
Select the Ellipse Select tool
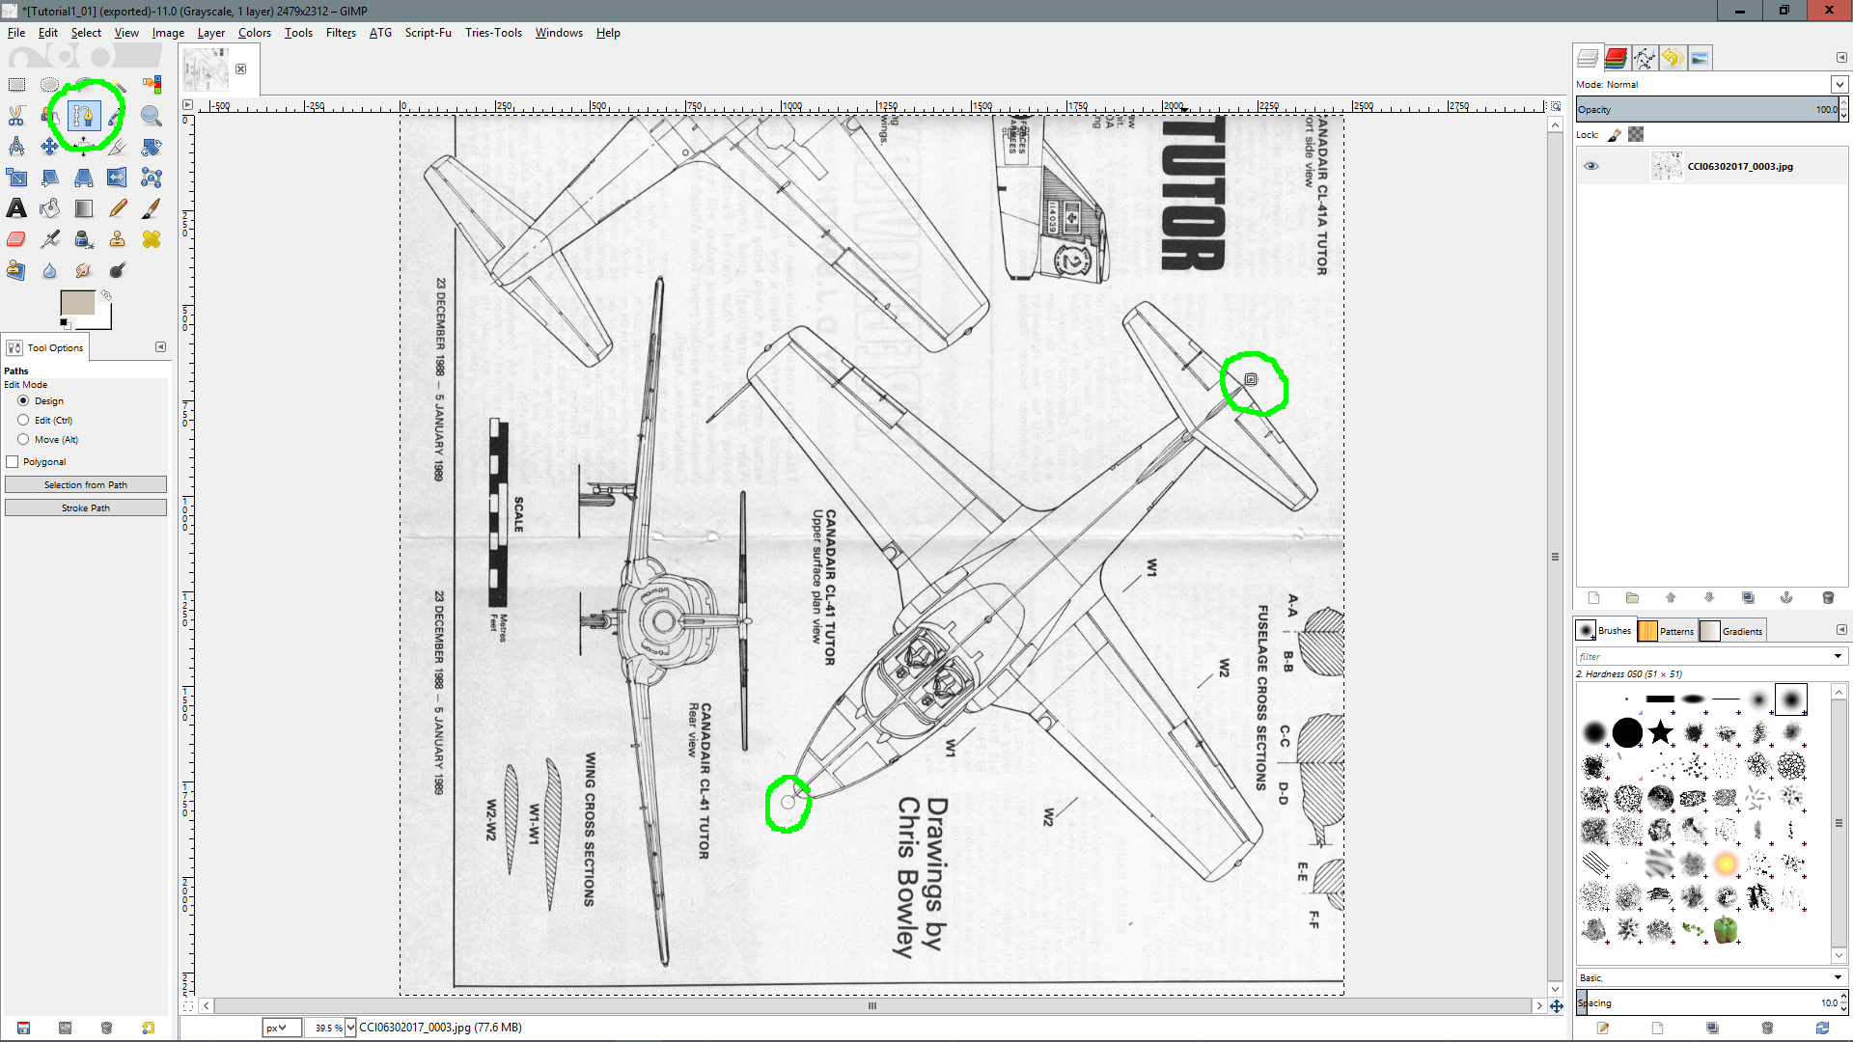[50, 85]
